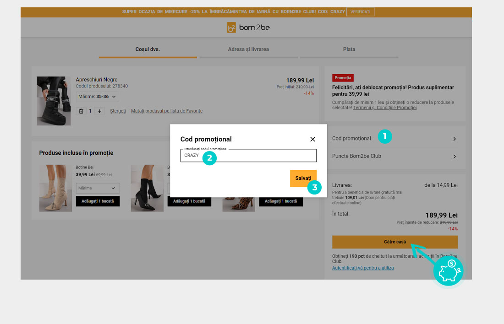Screen dimensions: 504x324
Task: Open the Apreschiuri Negre product thumbnail
Action: pos(54,101)
